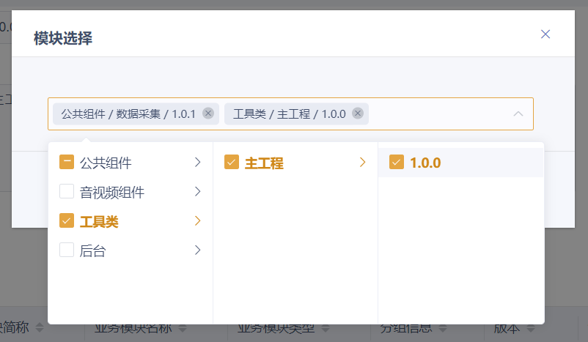
Task: Click the 主工程 chevron arrow
Action: tap(362, 163)
